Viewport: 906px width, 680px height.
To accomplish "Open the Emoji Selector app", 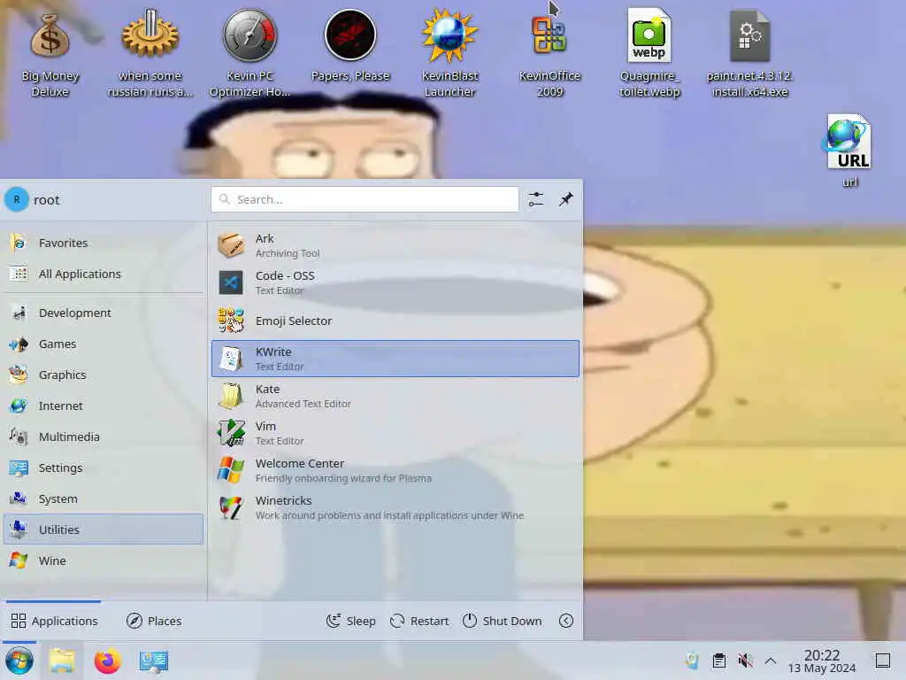I will coord(395,321).
